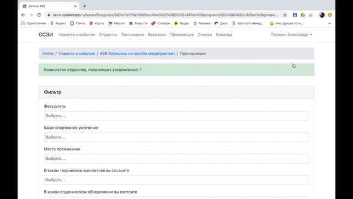This screenshot has height=199, width=353.
Task: Open the Карты bookmark
Action: [x=97, y=23]
